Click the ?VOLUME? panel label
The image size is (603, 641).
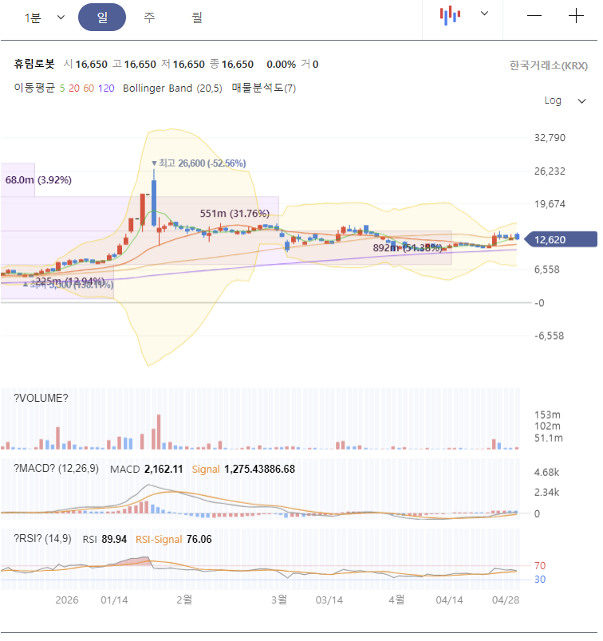click(x=41, y=398)
